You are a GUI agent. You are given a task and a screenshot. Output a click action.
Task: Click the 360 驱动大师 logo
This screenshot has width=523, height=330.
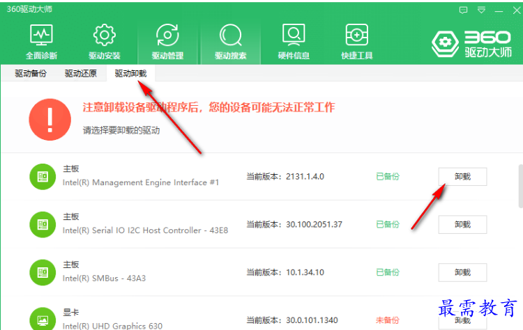(471, 44)
